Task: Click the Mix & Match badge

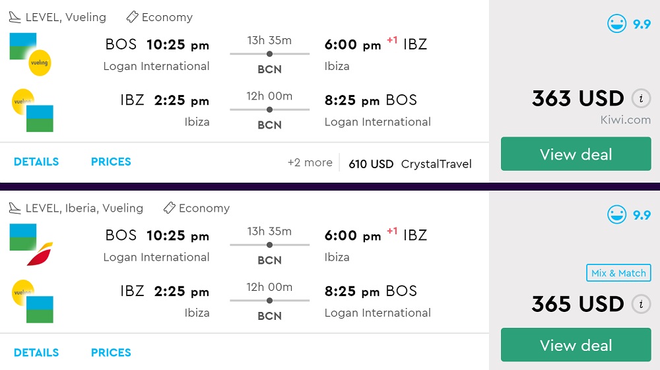Action: [x=618, y=273]
